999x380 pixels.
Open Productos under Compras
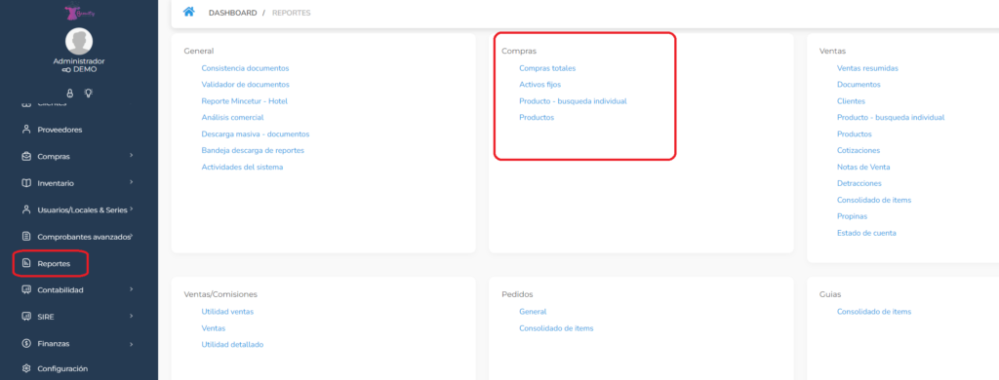click(537, 118)
